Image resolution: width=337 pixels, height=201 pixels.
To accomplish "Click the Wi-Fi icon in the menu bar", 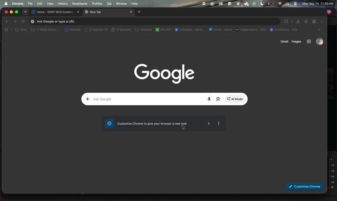I will click(x=280, y=4).
